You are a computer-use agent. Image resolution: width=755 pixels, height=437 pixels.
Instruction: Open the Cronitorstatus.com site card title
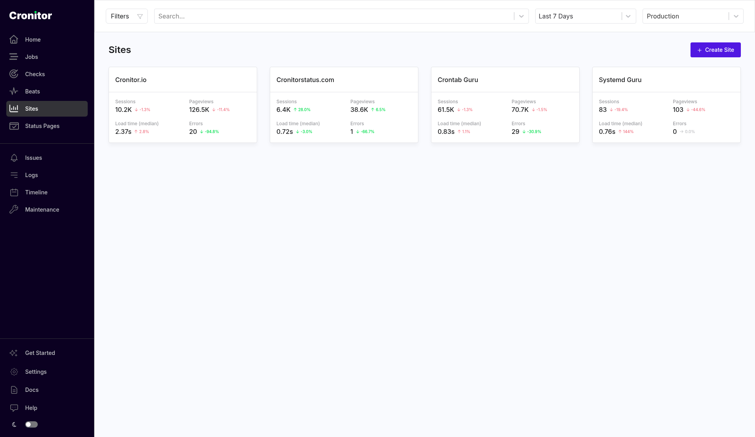click(305, 80)
